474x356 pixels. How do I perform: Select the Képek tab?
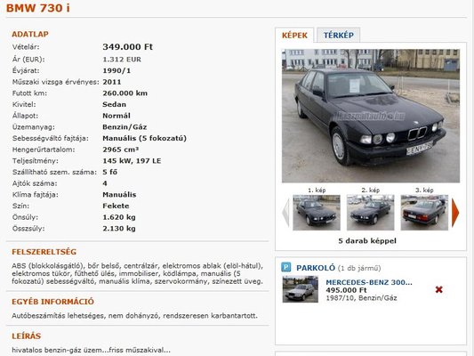[294, 35]
